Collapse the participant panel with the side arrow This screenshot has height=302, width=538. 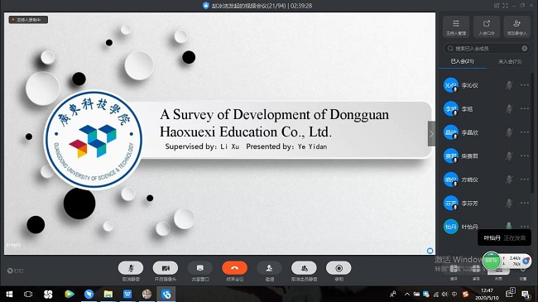click(431, 134)
